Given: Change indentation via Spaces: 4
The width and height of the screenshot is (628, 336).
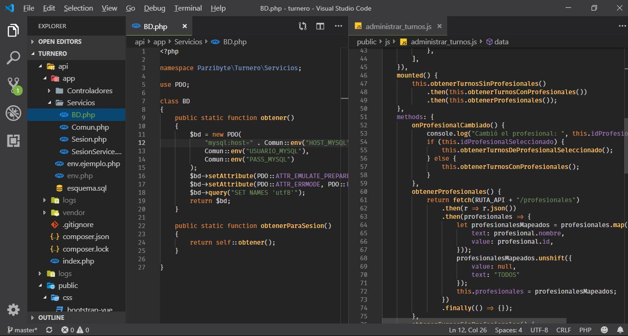Looking at the screenshot, I should pos(508,330).
